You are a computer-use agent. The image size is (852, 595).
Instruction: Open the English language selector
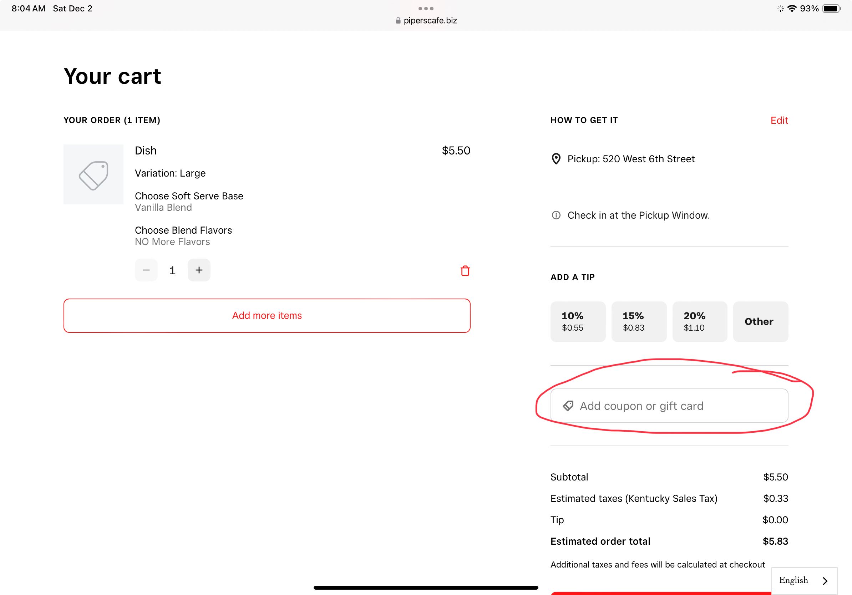[794, 580]
